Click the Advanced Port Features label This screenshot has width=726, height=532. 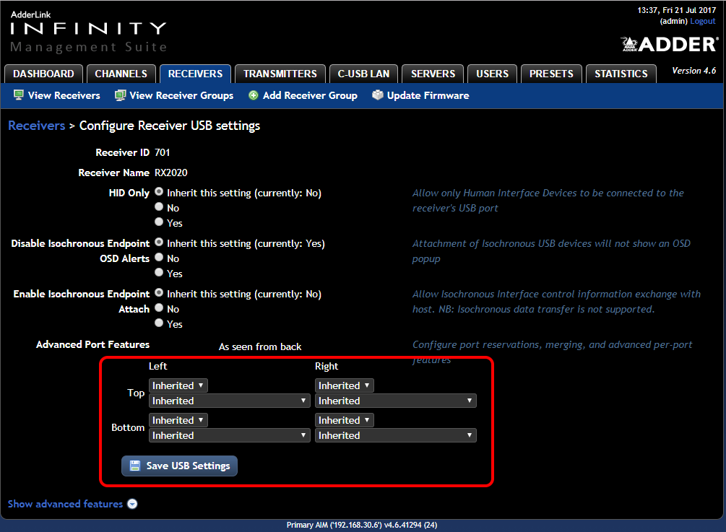[x=92, y=344]
